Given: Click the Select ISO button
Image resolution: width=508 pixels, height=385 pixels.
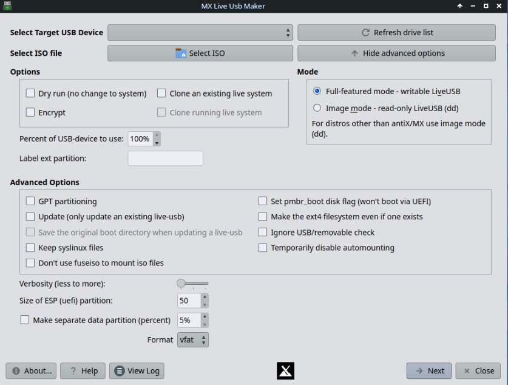Looking at the screenshot, I should click(200, 53).
